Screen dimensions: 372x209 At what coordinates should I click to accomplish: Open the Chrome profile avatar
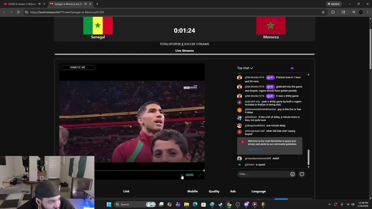pos(361,12)
